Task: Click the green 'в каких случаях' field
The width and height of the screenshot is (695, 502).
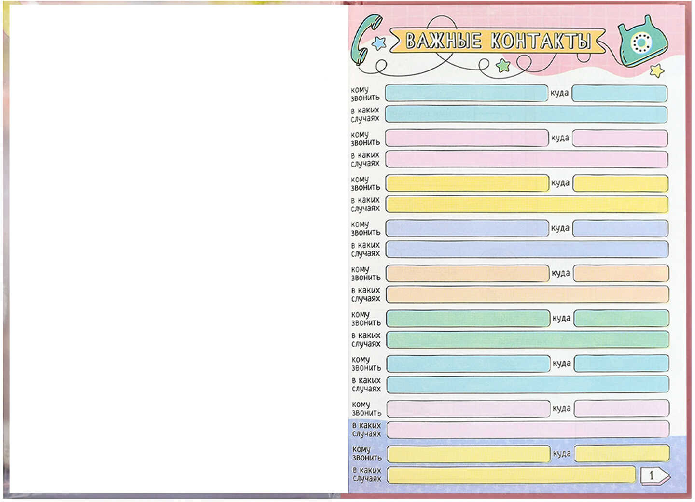Action: [x=528, y=339]
